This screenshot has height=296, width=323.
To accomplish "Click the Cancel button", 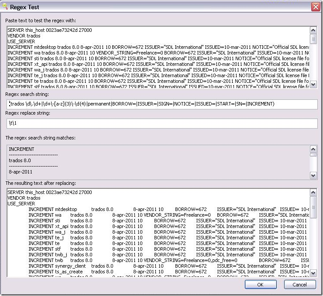I will pos(300,285).
